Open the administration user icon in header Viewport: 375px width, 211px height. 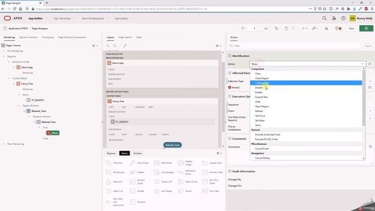click(x=334, y=18)
